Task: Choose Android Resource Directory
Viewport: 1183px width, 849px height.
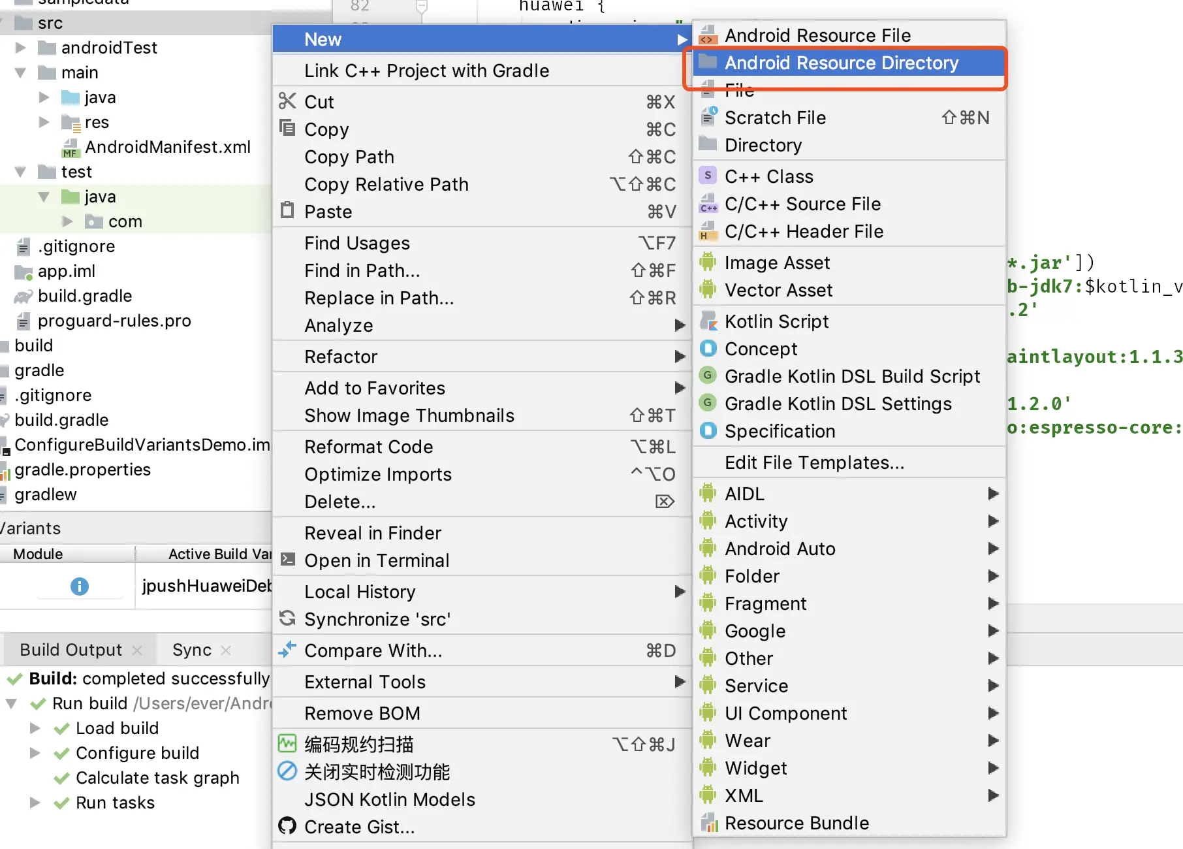Action: [849, 63]
